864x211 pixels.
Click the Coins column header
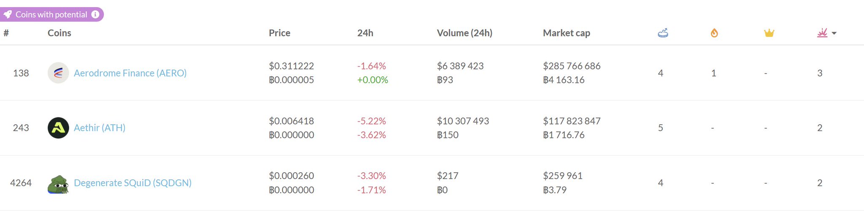coord(59,33)
